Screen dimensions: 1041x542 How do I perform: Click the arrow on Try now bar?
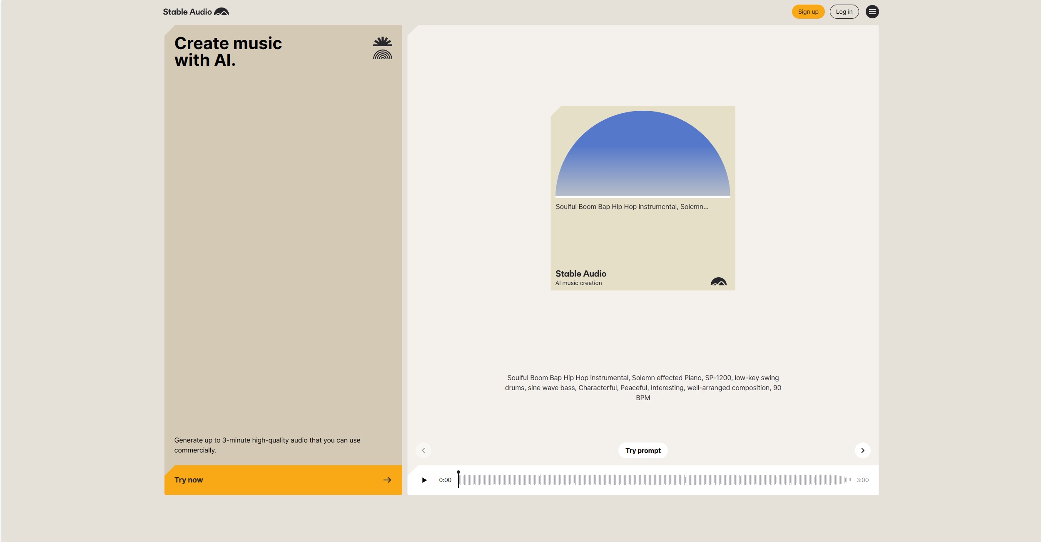click(x=387, y=480)
